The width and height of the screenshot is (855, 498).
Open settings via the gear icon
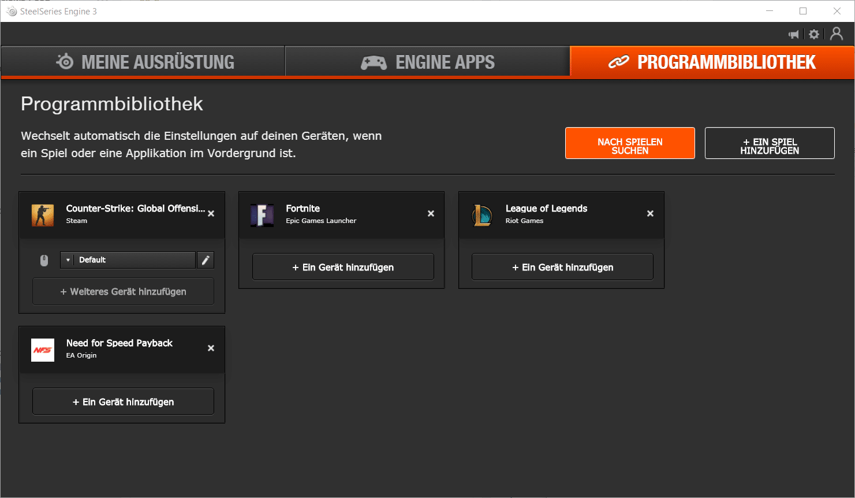(814, 35)
